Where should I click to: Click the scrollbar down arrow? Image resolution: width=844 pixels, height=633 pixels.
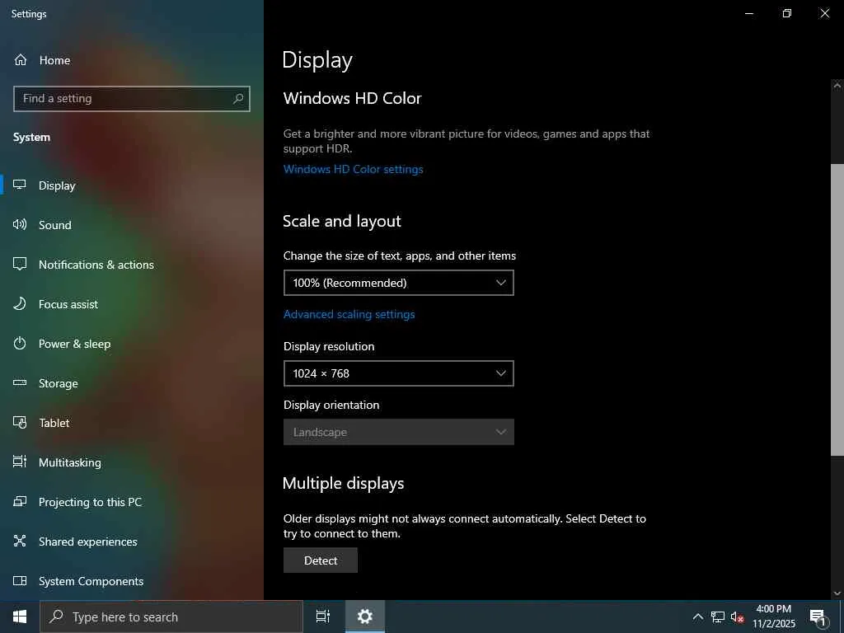coord(837,593)
